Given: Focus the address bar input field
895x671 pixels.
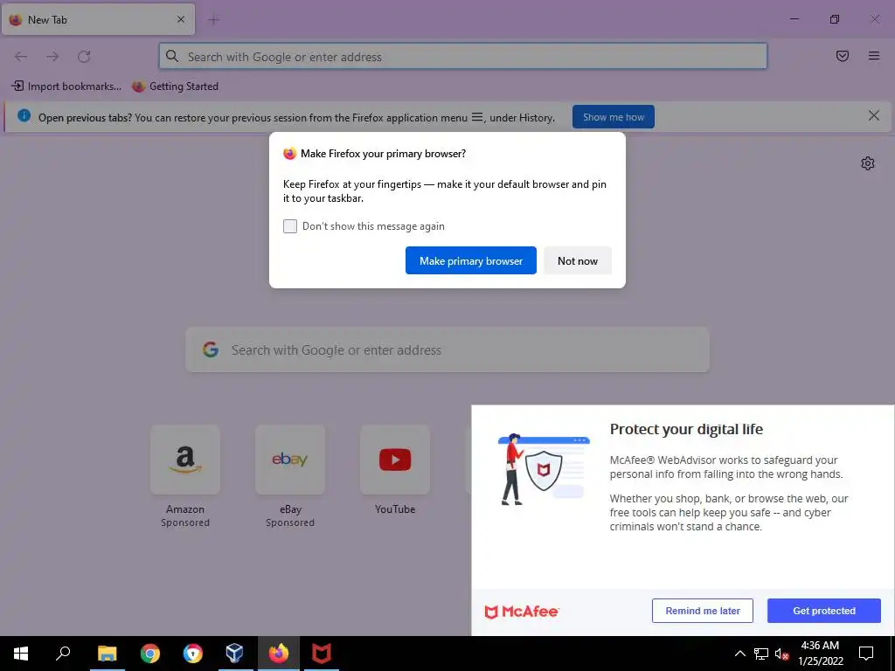Looking at the screenshot, I should (463, 57).
